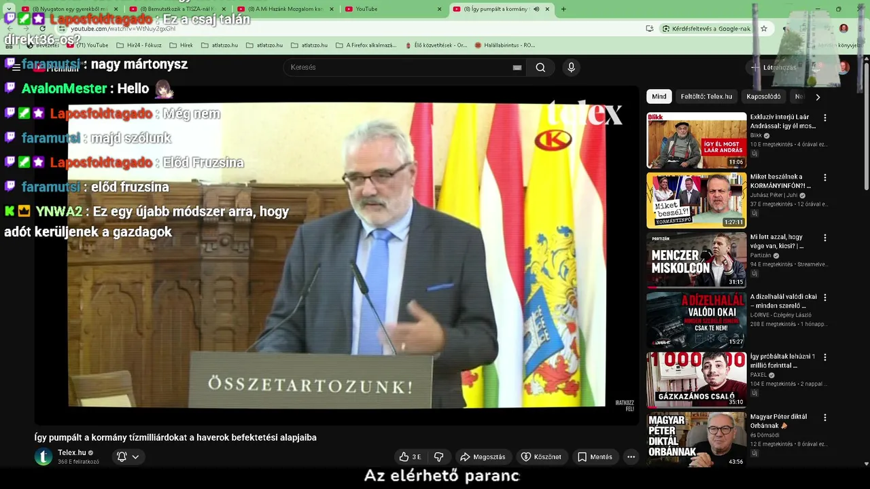Image resolution: width=870 pixels, height=489 pixels.
Task: Select the Feltöltő: Telex.hu filter chip
Action: (706, 96)
